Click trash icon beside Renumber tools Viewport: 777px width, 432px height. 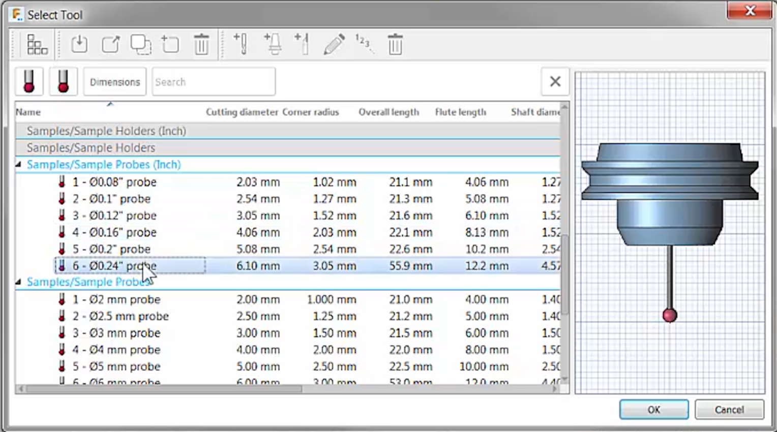click(x=395, y=45)
